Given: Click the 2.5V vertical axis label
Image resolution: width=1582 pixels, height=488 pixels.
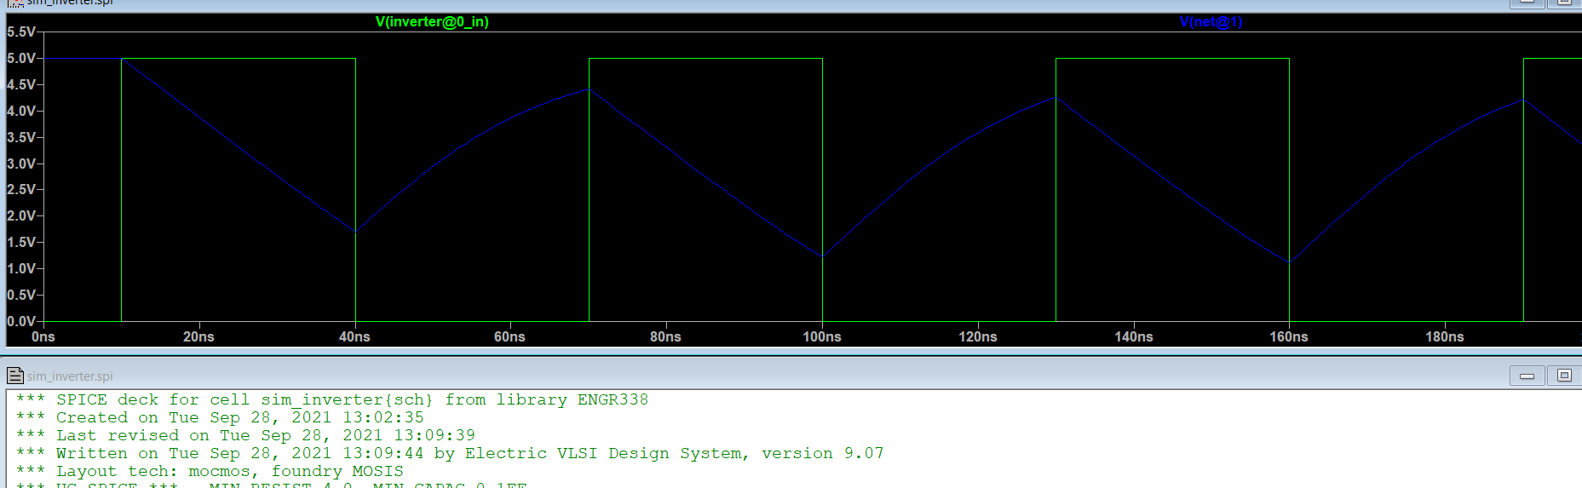Looking at the screenshot, I should [x=21, y=189].
